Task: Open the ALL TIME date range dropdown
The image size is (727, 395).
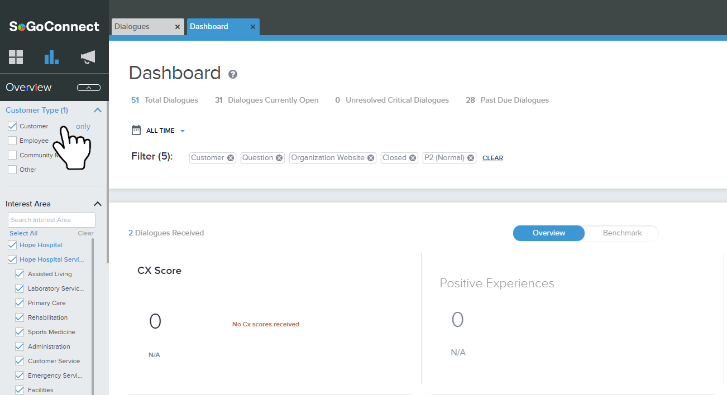Action: 165,131
